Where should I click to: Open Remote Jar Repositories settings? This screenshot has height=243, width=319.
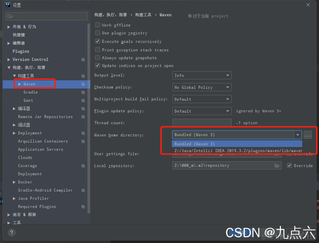45,117
